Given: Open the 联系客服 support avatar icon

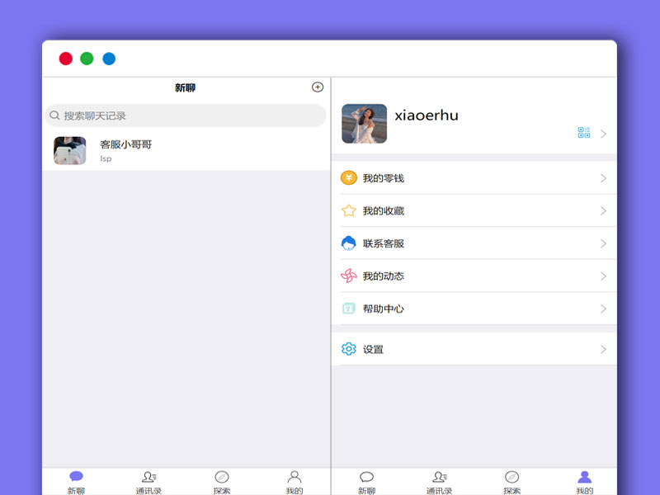Looking at the screenshot, I should [350, 243].
